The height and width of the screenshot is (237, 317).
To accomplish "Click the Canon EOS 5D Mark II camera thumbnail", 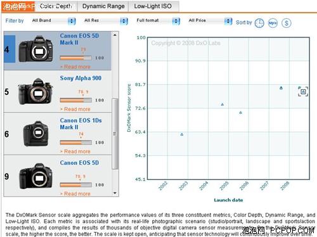I will [x=36, y=49].
